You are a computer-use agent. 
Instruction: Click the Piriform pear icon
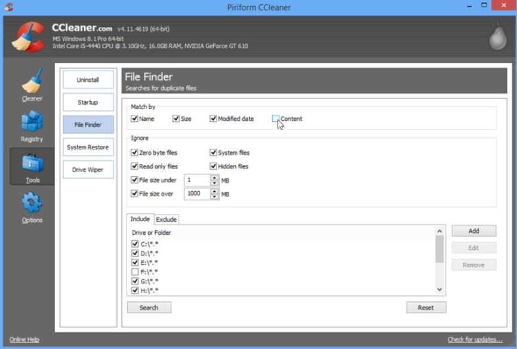click(x=498, y=36)
